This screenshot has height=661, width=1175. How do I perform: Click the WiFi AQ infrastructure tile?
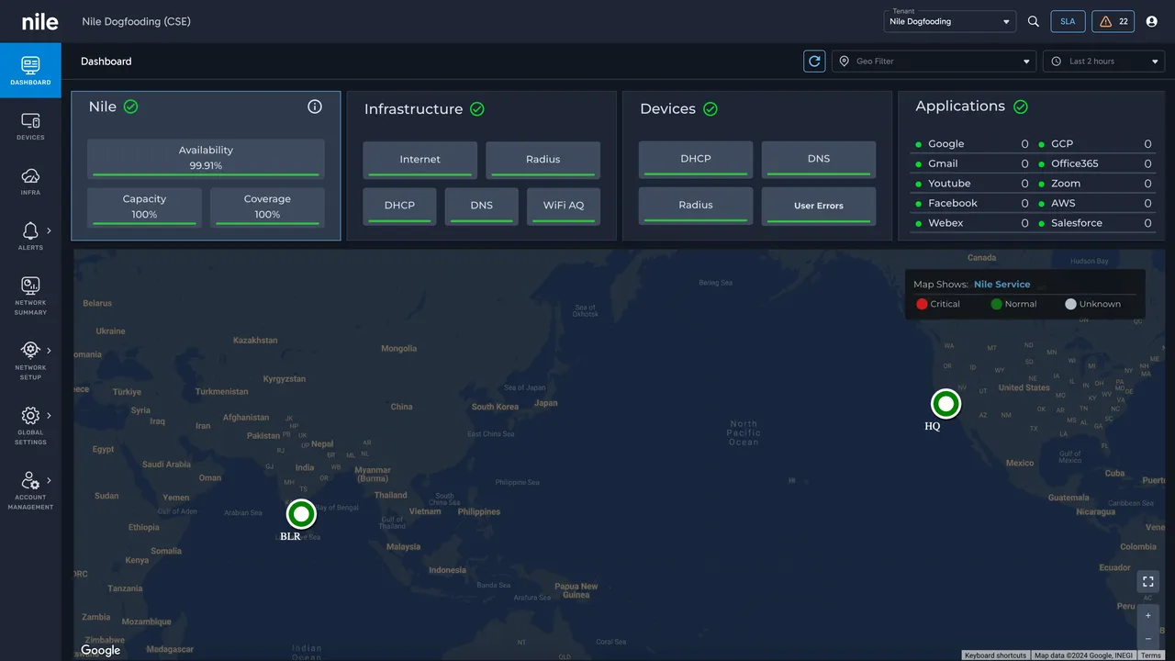[x=563, y=206]
